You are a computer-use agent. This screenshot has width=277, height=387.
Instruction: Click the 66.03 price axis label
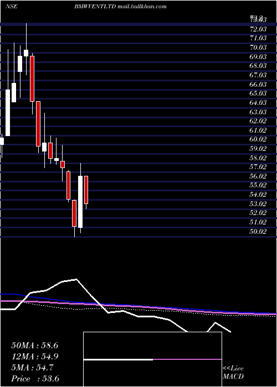pyautogui.click(x=258, y=85)
